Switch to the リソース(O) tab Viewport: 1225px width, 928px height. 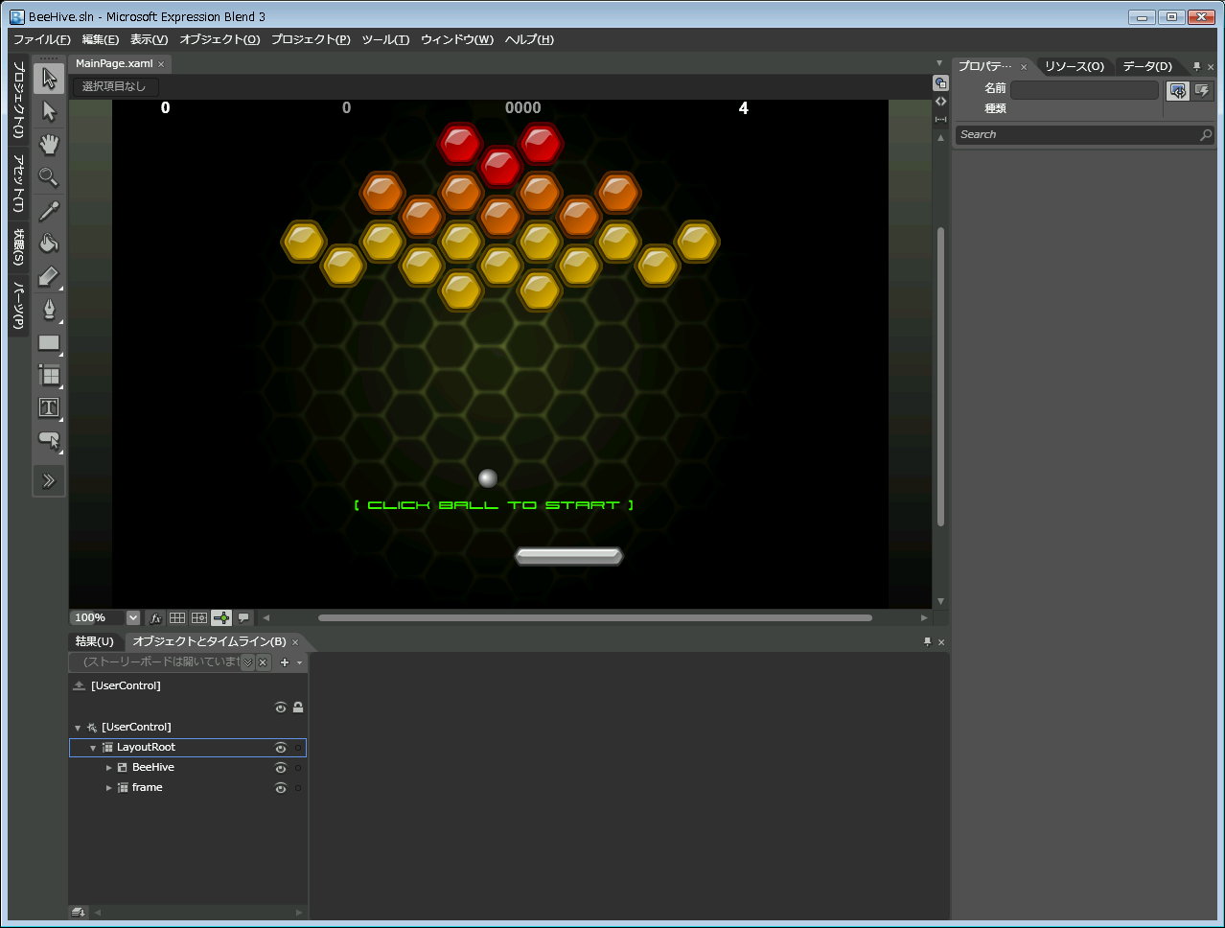(x=1074, y=66)
